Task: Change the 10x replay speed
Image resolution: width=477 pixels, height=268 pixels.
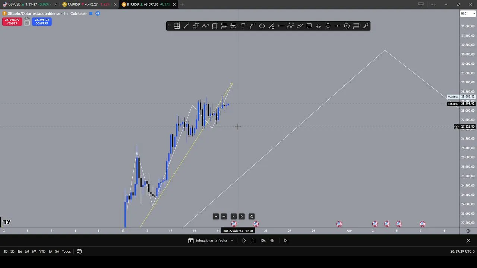Action: 263,240
